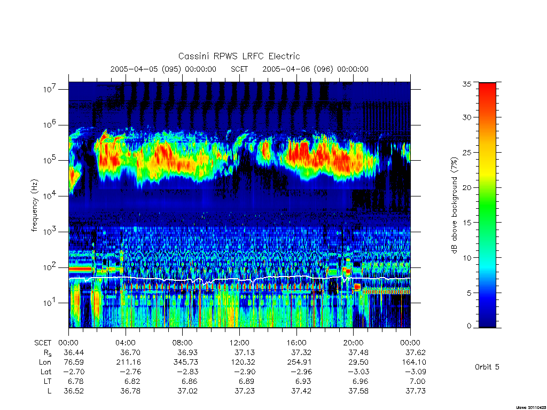This screenshot has width=547, height=410.
Task: Click the '12:00' time tick label
Action: (239, 343)
